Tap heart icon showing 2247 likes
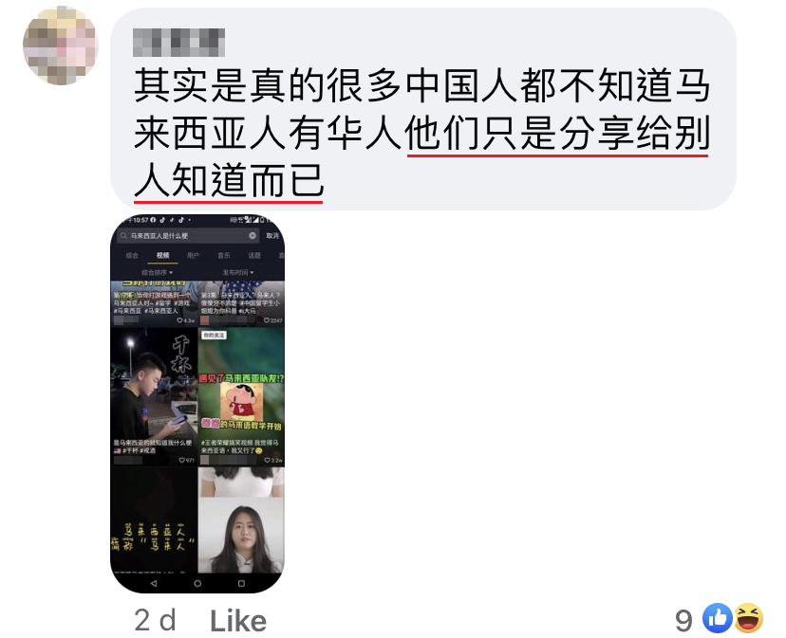The height and width of the screenshot is (638, 786). [267, 320]
